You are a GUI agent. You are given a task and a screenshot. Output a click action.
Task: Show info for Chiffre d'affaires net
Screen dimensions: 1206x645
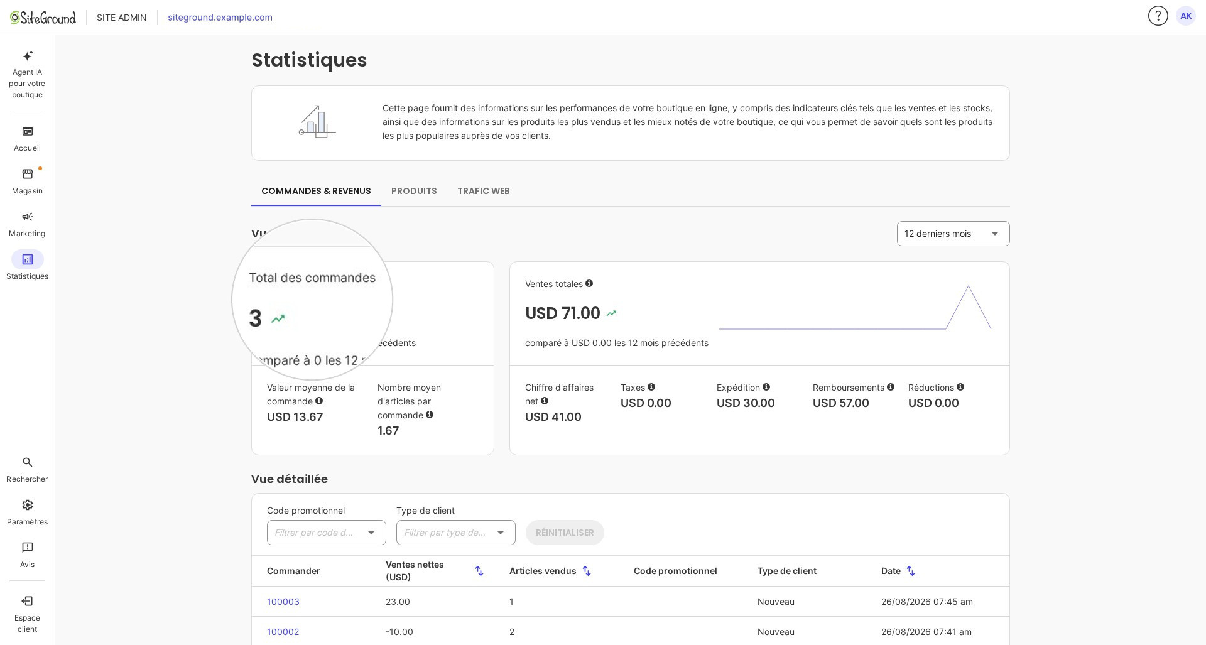click(545, 401)
